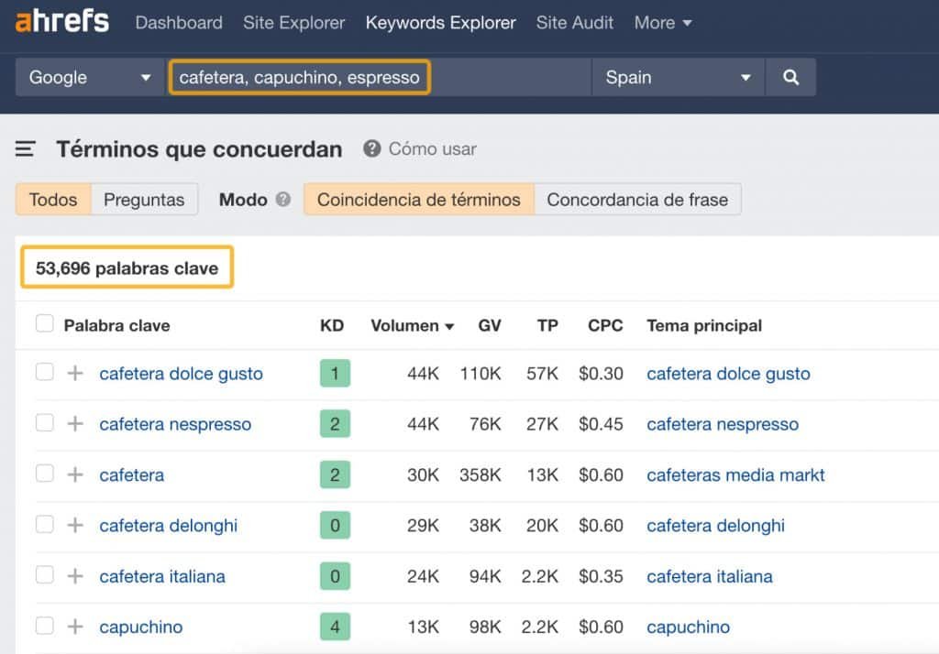This screenshot has height=654, width=939.
Task: Click the CPC column header
Action: tap(605, 325)
